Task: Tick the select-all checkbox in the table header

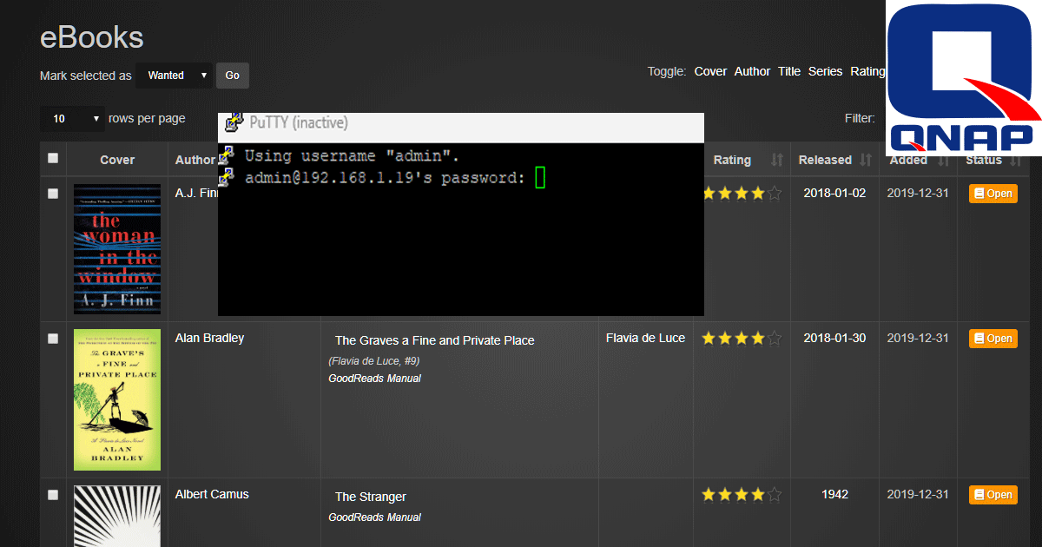Action: [53, 158]
